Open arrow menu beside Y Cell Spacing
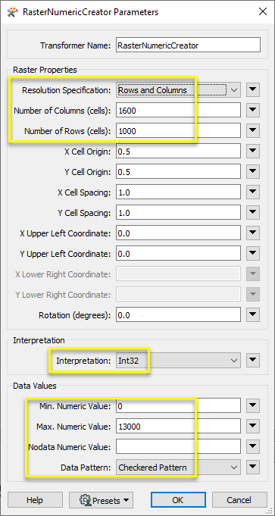This screenshot has width=275, height=516. tap(252, 213)
